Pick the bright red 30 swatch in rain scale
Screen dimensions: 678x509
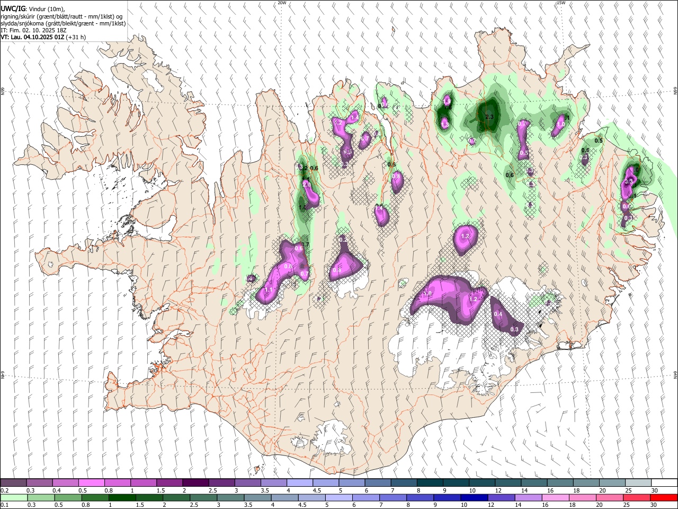pyautogui.click(x=664, y=497)
